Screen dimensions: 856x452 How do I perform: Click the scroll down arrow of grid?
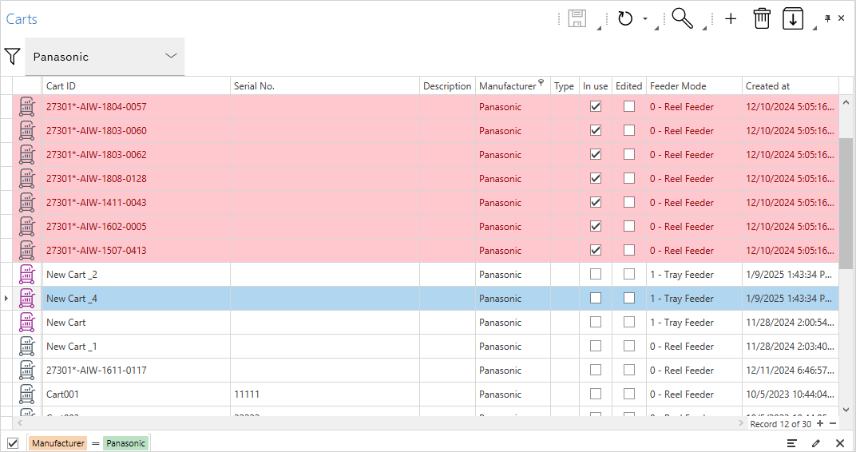click(846, 410)
